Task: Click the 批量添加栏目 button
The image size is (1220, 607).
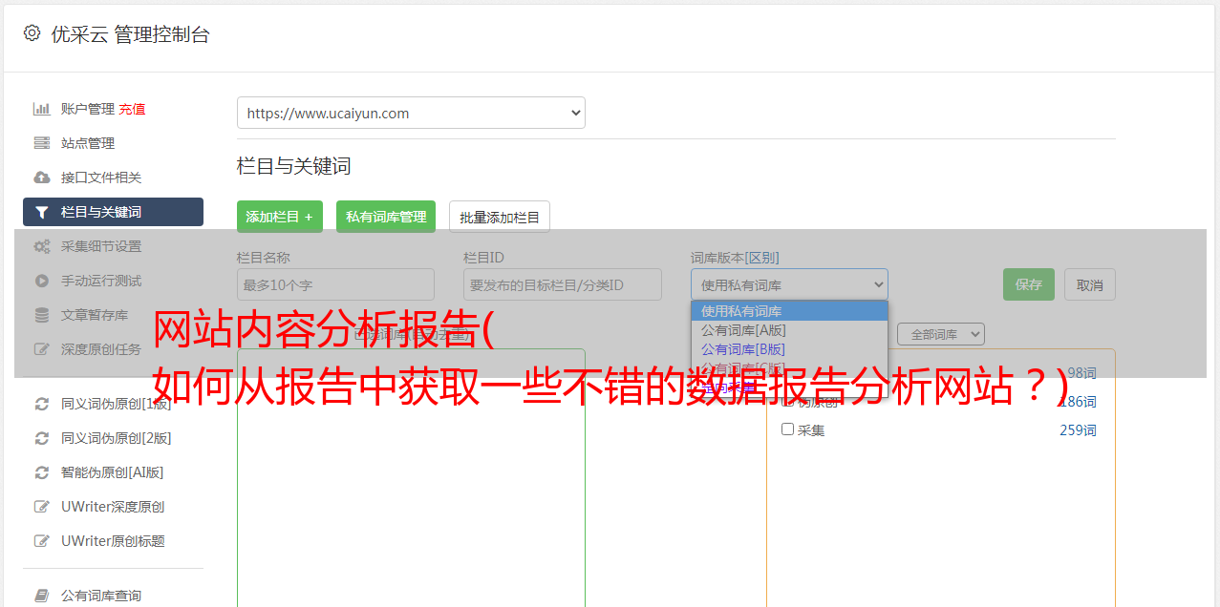Action: point(500,217)
